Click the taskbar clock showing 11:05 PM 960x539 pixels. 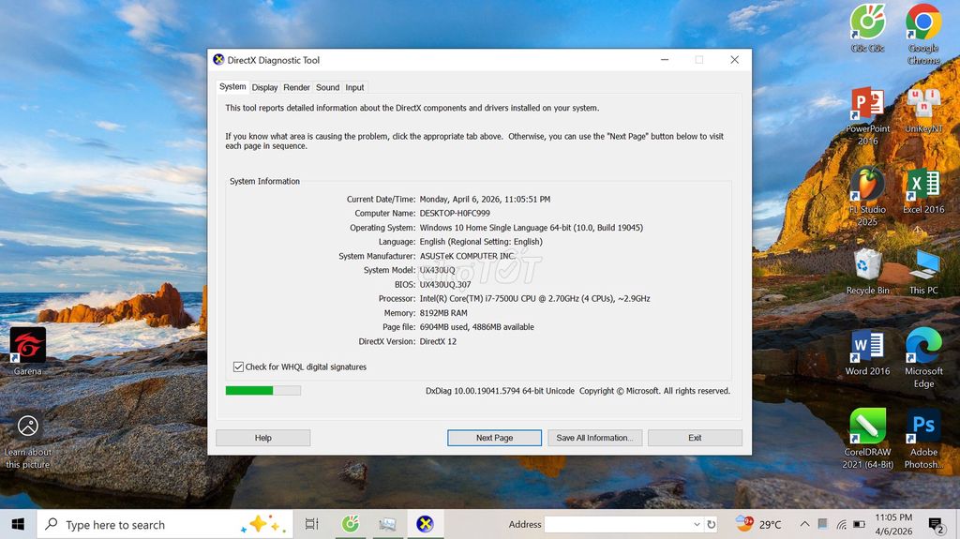[893, 524]
